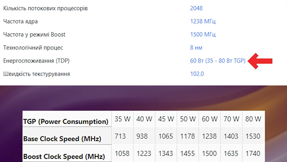Open the 2048 stream processors link
Image resolution: width=287 pixels, height=162 pixels.
[x=197, y=8]
